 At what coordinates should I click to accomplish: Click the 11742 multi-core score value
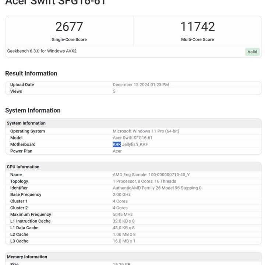coord(197,26)
